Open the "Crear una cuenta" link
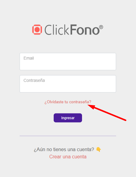 pos(68,157)
